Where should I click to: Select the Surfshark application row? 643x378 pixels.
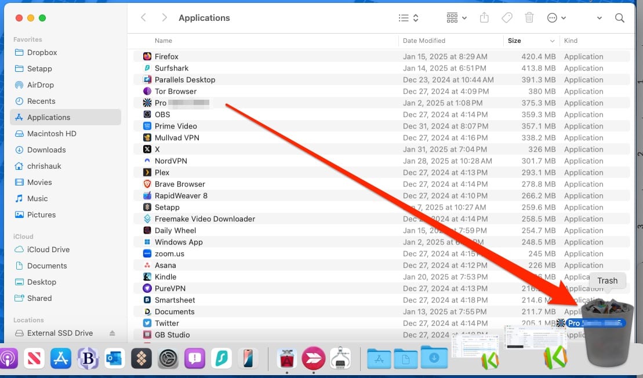[382, 68]
